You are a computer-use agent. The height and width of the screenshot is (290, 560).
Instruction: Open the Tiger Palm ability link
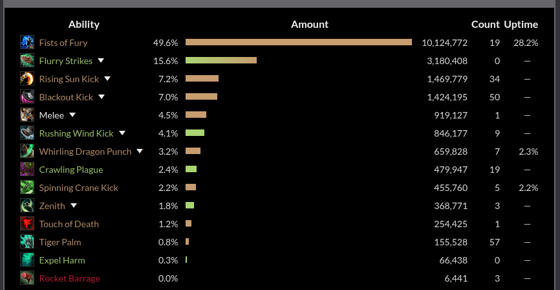point(60,242)
